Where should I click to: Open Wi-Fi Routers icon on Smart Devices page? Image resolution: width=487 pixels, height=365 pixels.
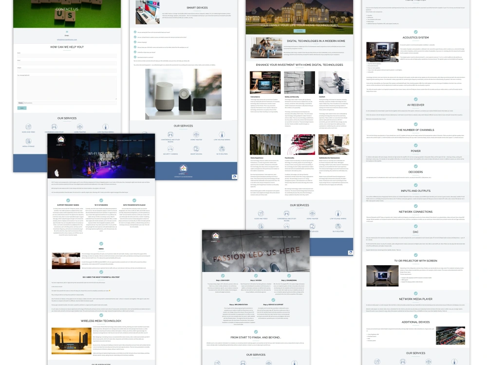click(x=222, y=149)
